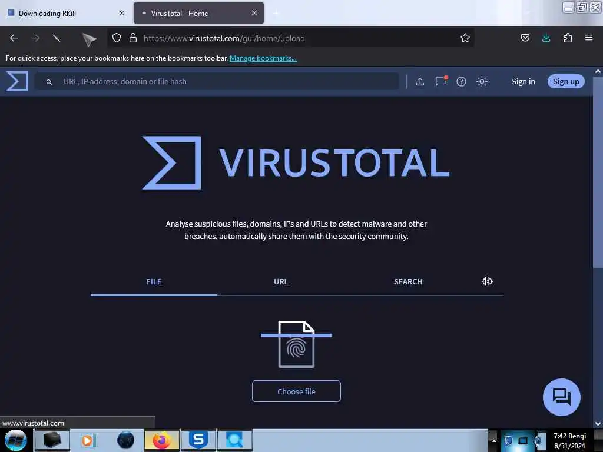This screenshot has height=452, width=603.
Task: Click the Save to Pocket icon
Action: tap(525, 38)
